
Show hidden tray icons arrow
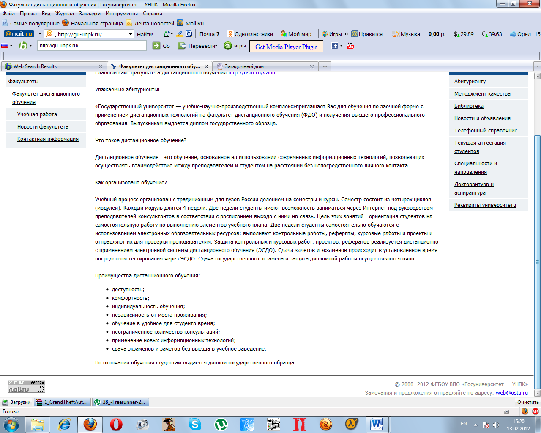475,425
